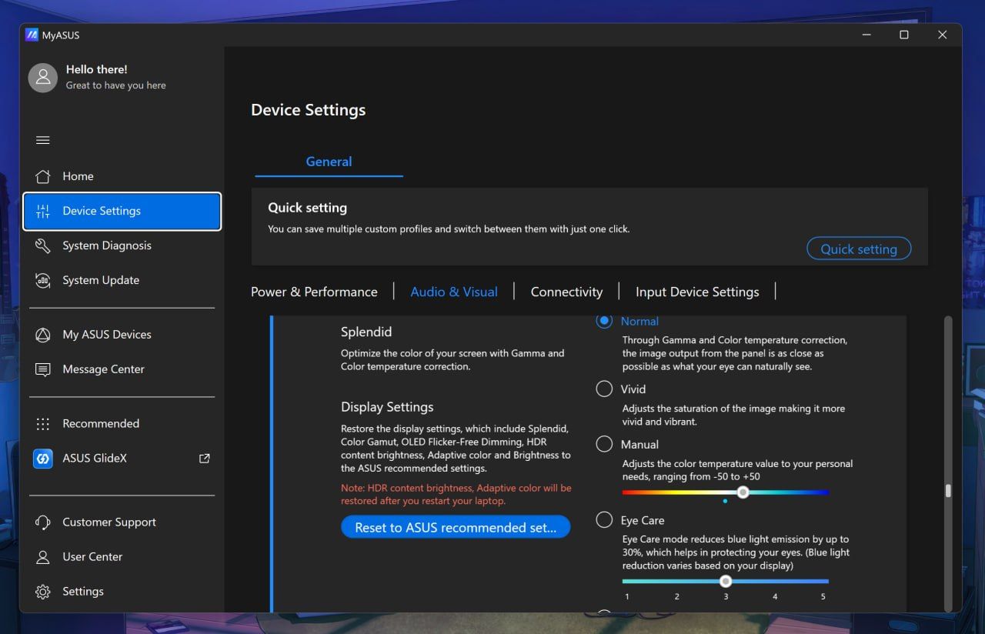Maximize the MyASUS window
The width and height of the screenshot is (985, 634).
point(904,35)
